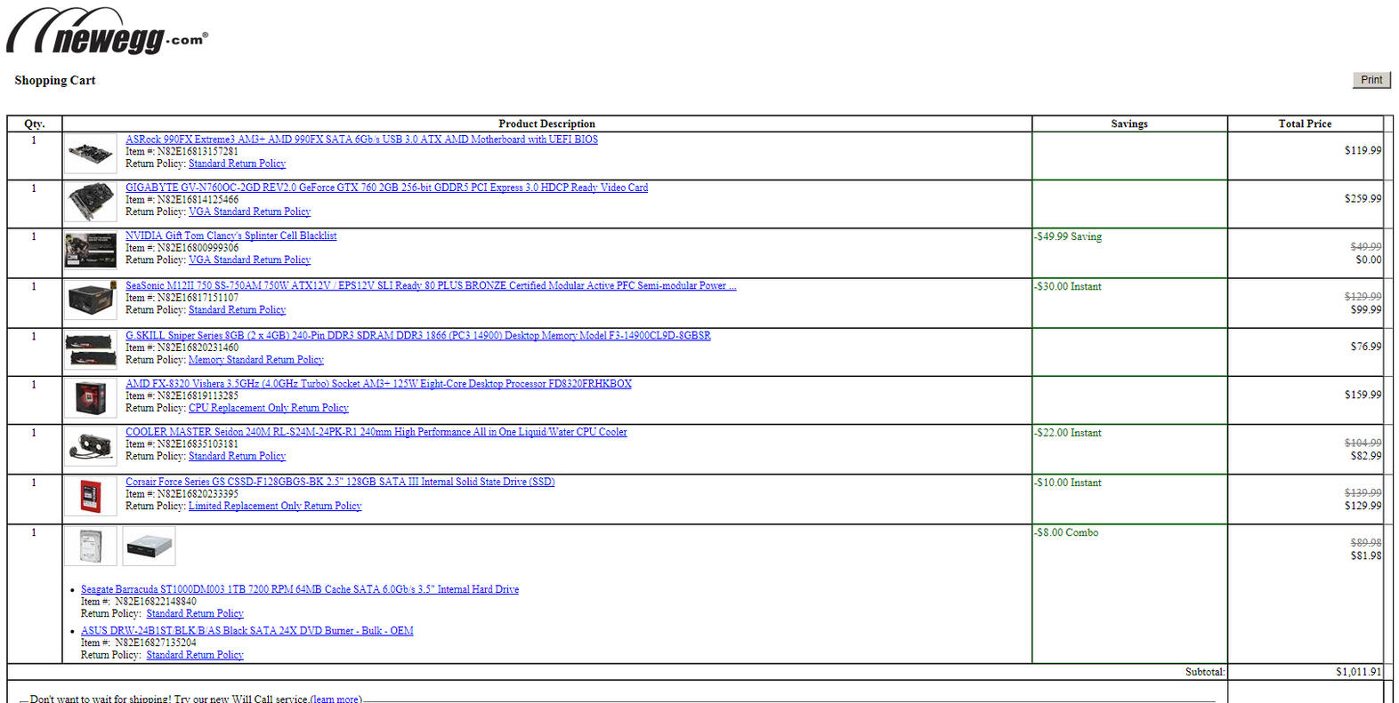Click the ASRock motherboard thumbnail image
1399x703 pixels.
tap(91, 155)
